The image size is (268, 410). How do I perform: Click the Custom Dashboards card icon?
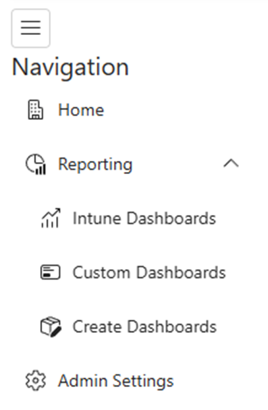tap(51, 272)
